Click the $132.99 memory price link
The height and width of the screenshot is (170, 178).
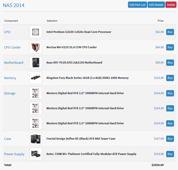[x=159, y=78]
